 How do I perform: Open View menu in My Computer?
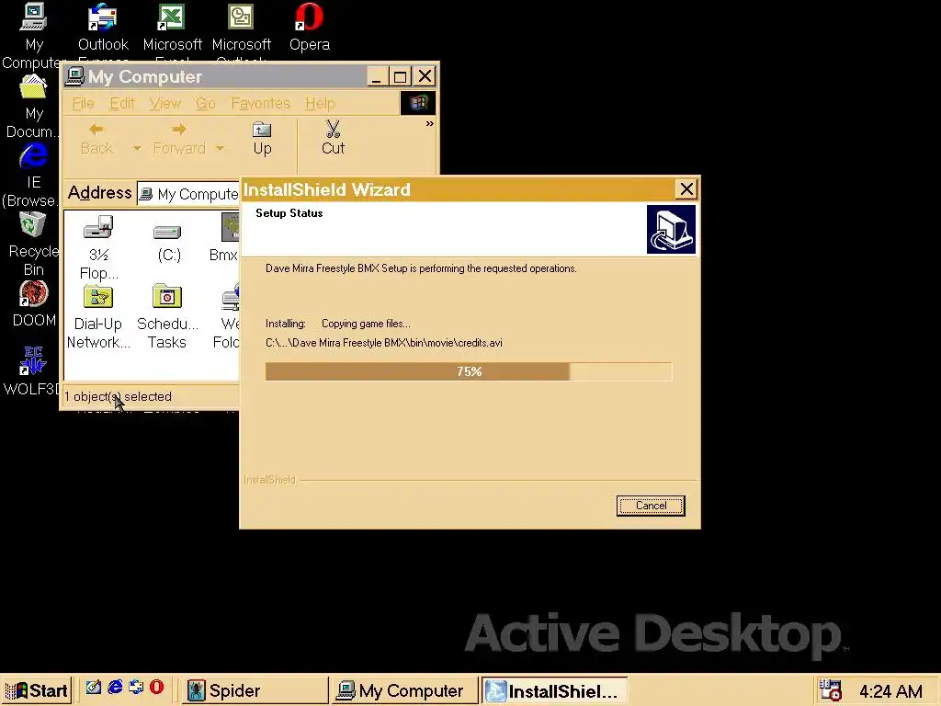click(165, 103)
